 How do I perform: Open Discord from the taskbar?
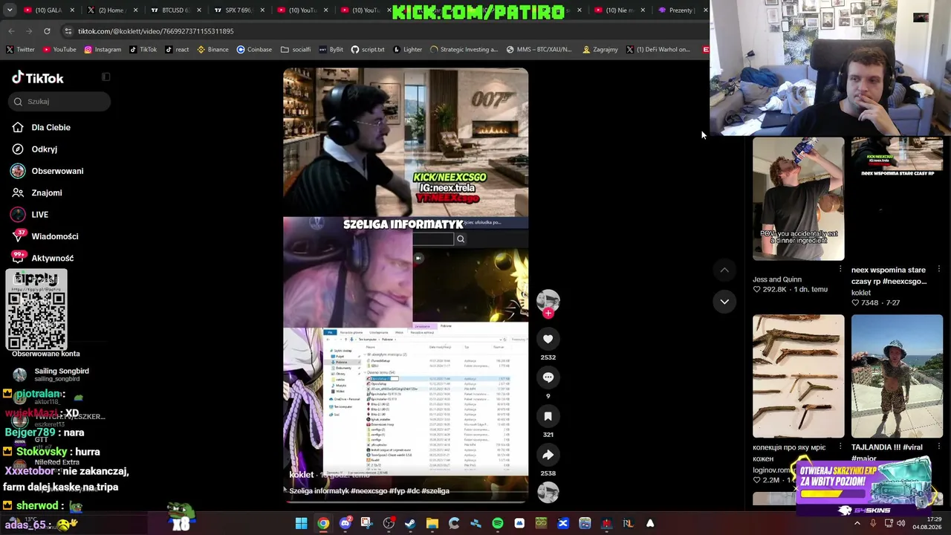345,523
